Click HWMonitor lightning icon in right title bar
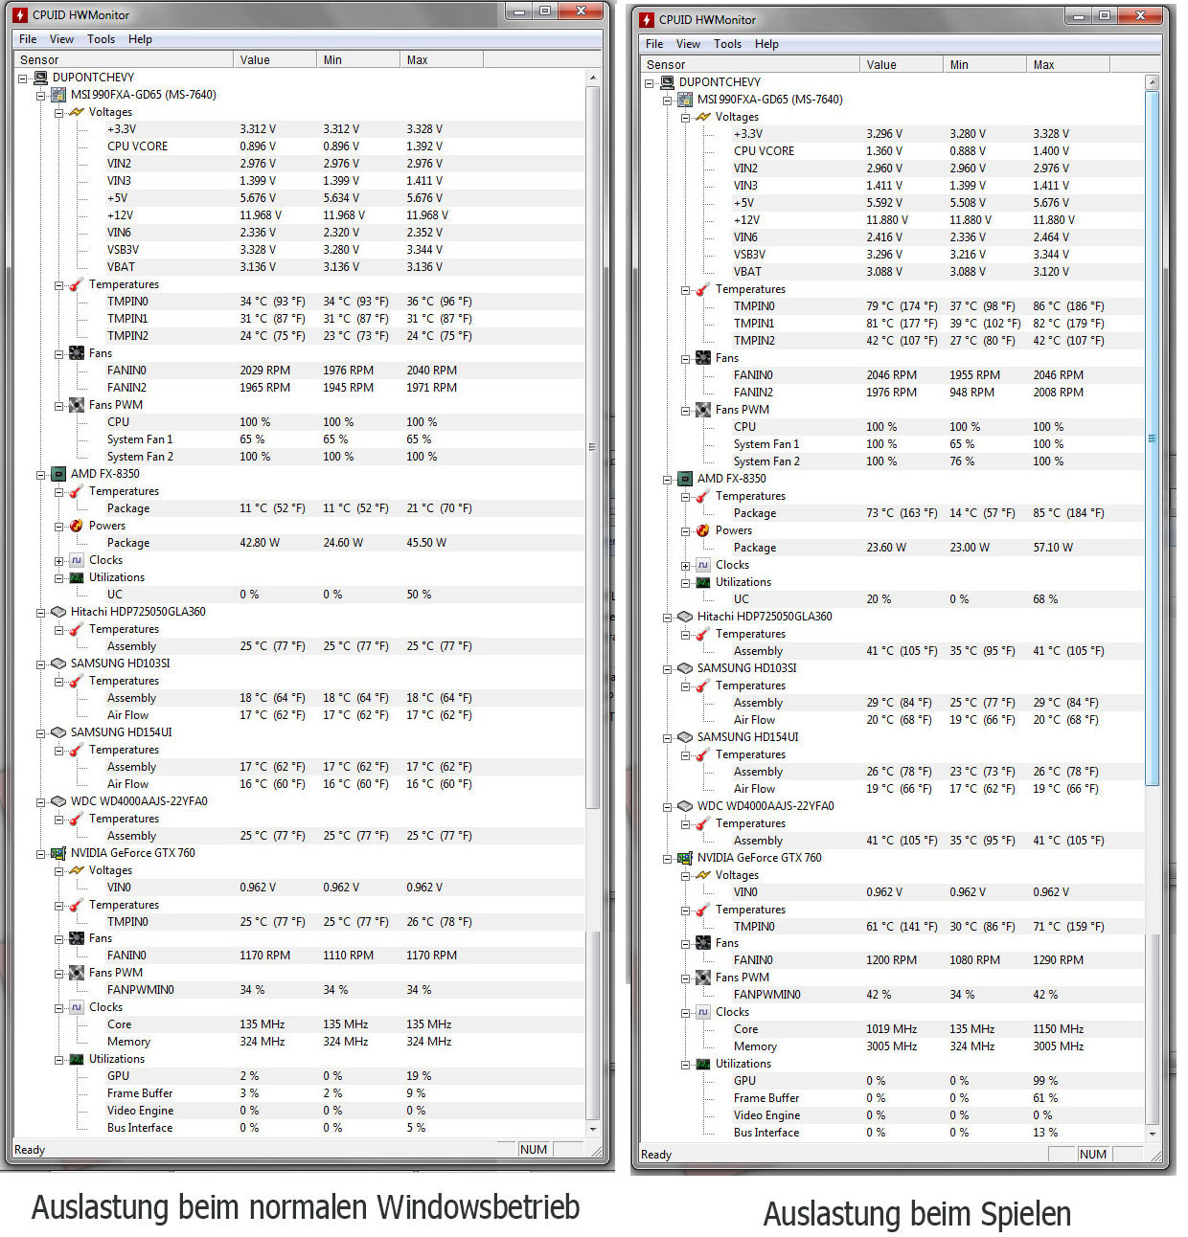The height and width of the screenshot is (1237, 1188). coord(647,19)
